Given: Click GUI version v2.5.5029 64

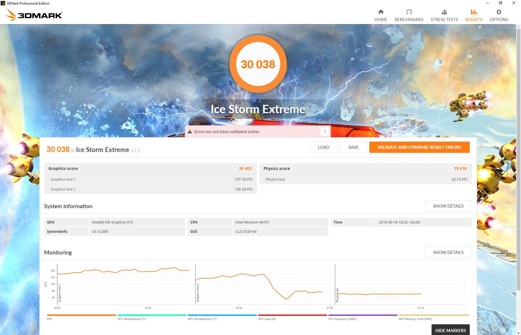Looking at the screenshot, I should [246, 232].
